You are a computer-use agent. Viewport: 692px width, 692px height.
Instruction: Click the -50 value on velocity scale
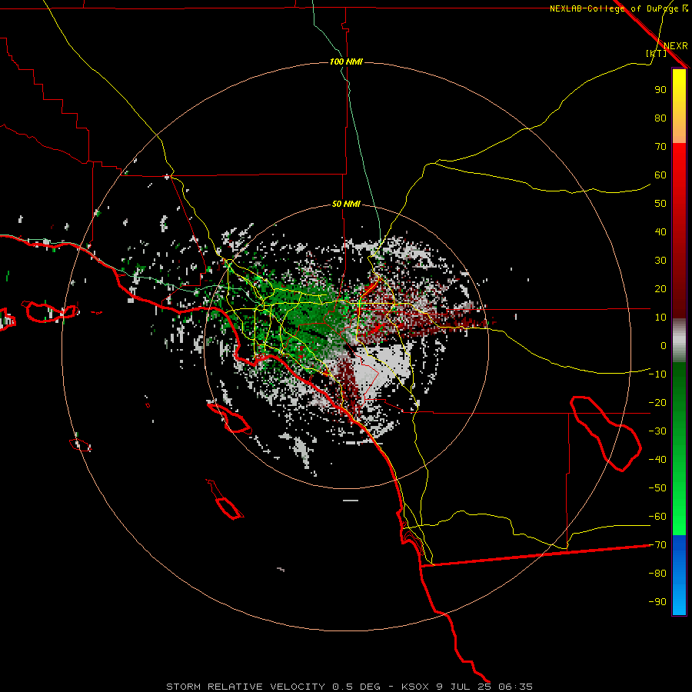coord(657,488)
